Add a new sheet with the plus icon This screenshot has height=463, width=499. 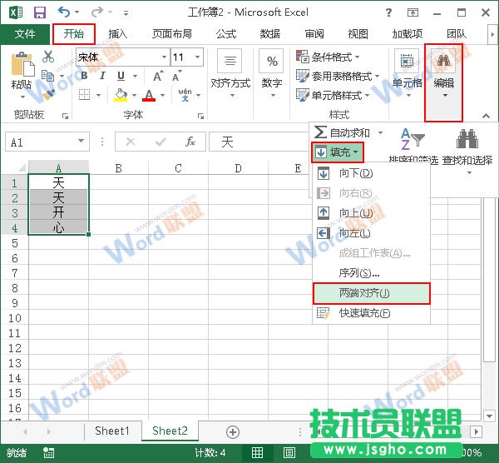pyautogui.click(x=233, y=432)
